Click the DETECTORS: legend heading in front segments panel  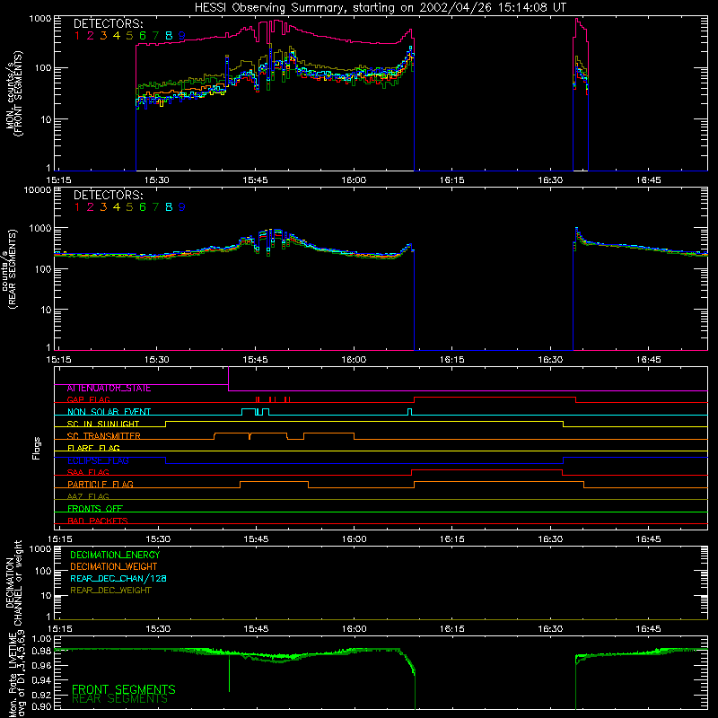(108, 24)
